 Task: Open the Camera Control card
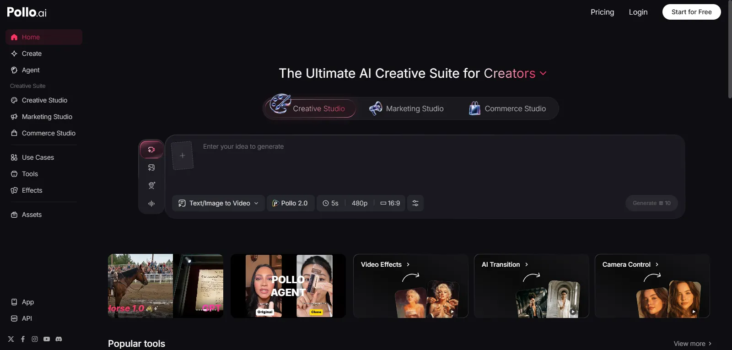[x=652, y=286]
